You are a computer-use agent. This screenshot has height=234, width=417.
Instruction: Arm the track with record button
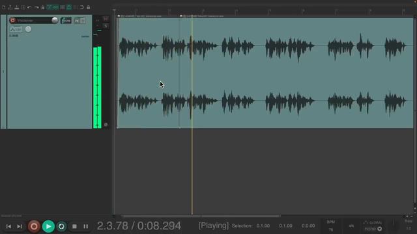coord(12,20)
